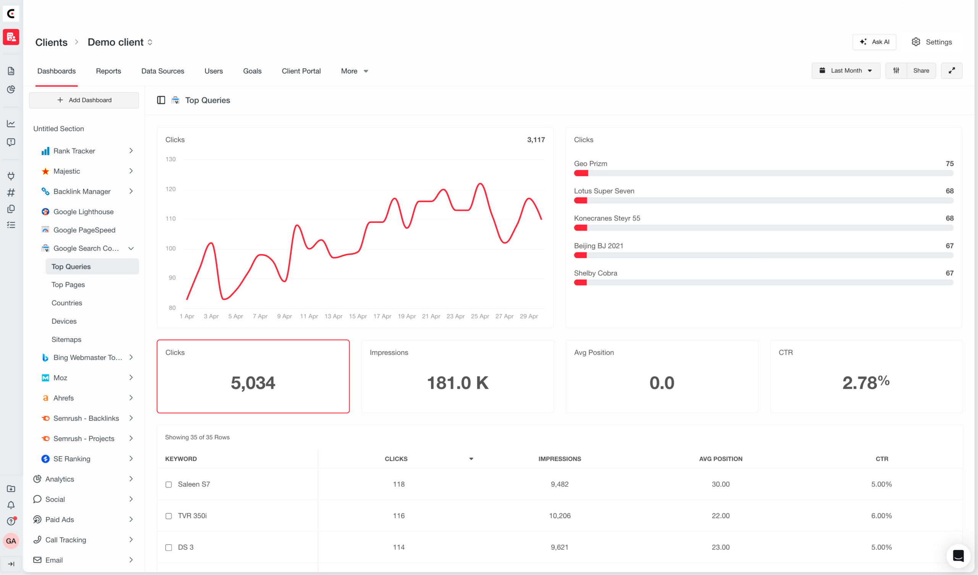This screenshot has width=978, height=575.
Task: Open the download folder icon in left rail
Action: pyautogui.click(x=11, y=488)
